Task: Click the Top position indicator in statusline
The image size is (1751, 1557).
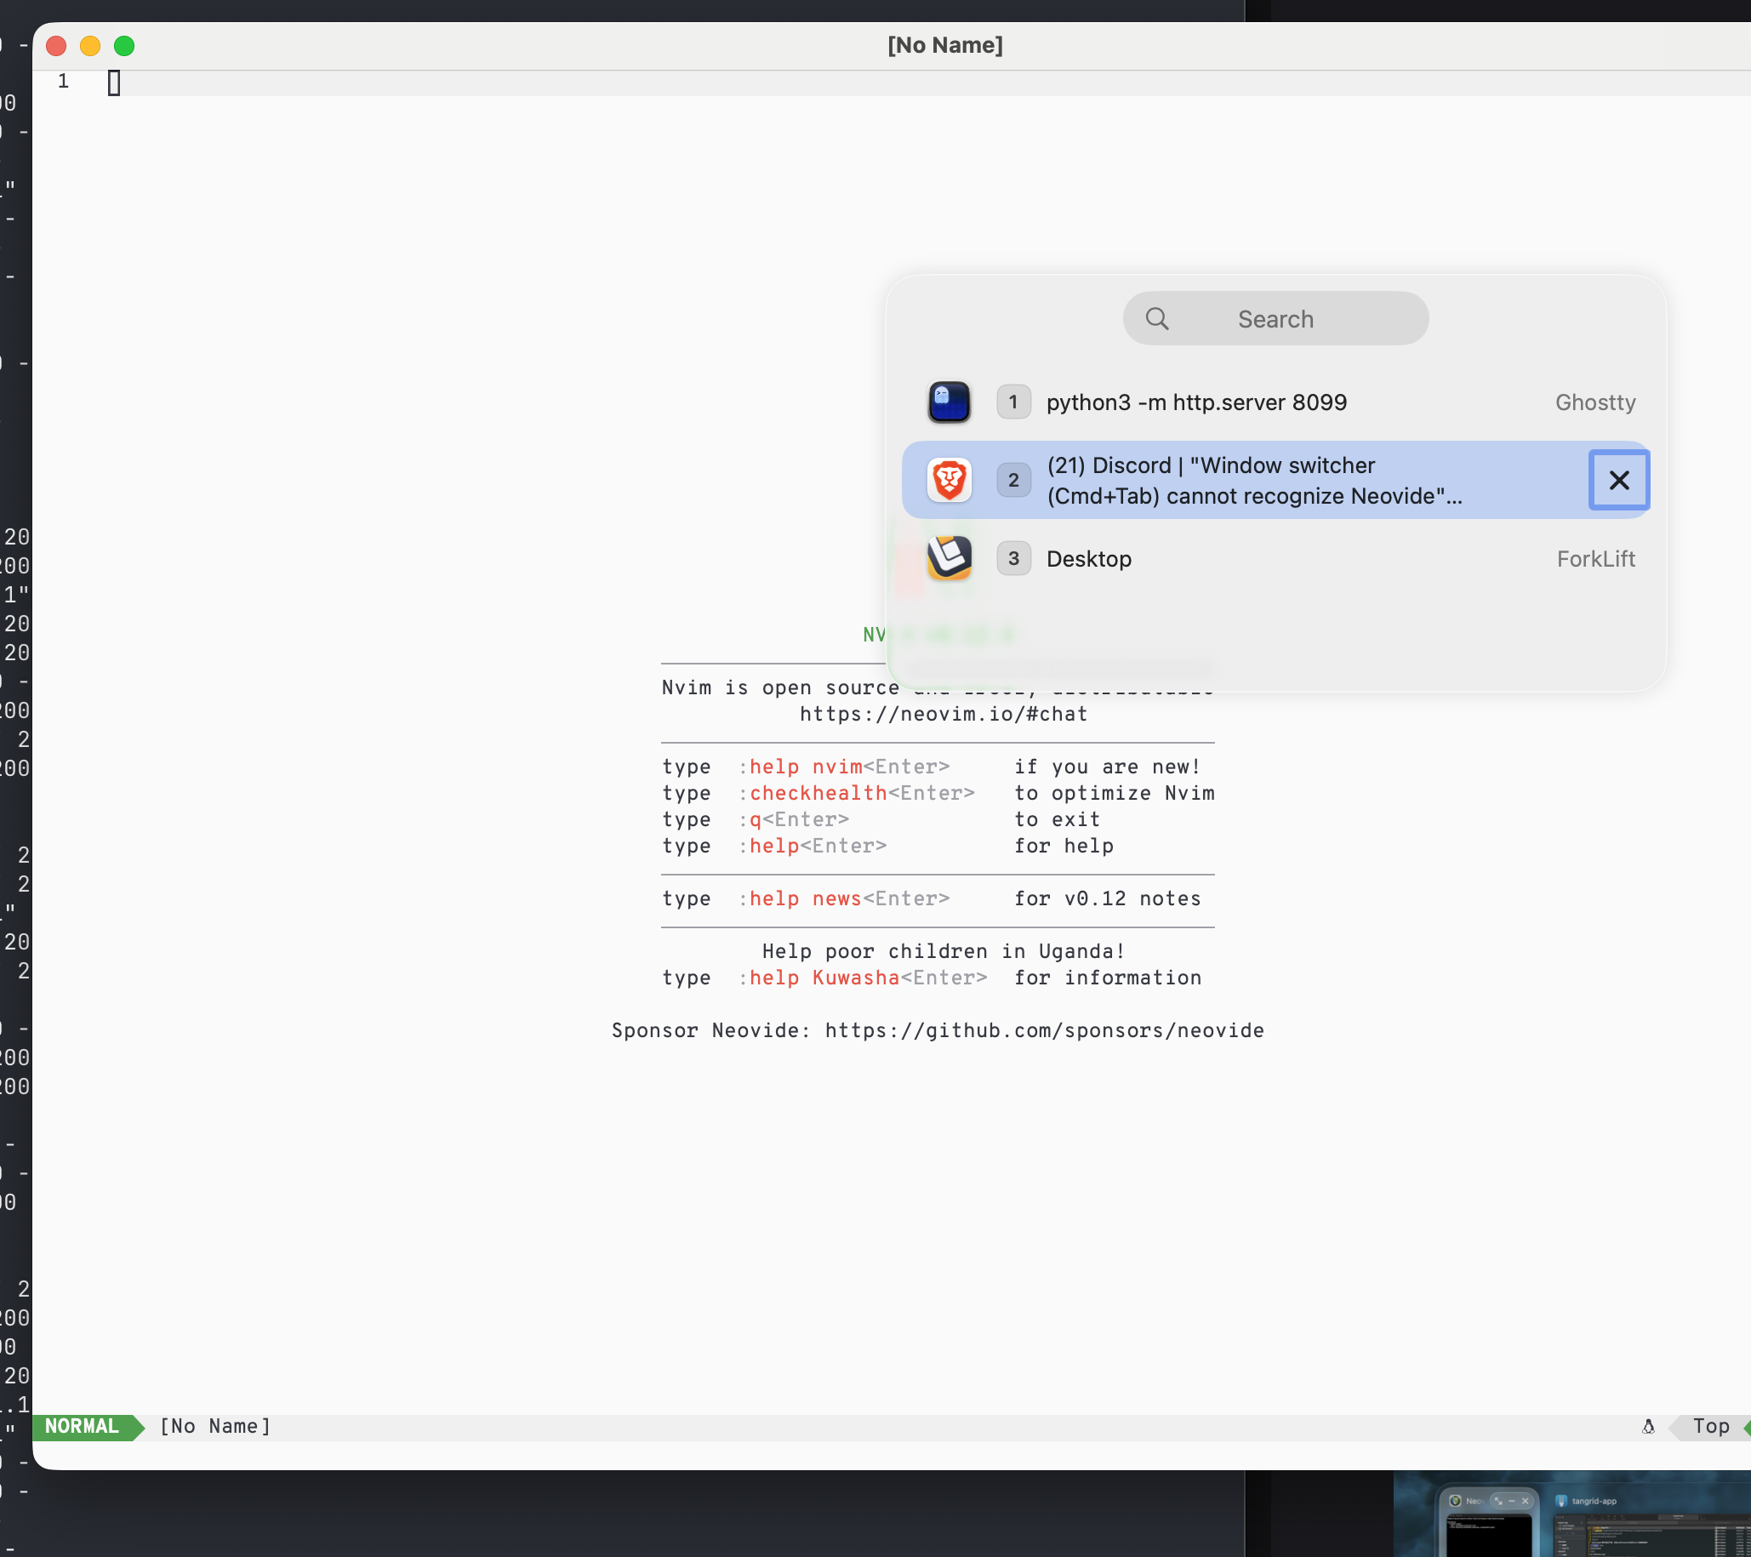Action: [1710, 1426]
